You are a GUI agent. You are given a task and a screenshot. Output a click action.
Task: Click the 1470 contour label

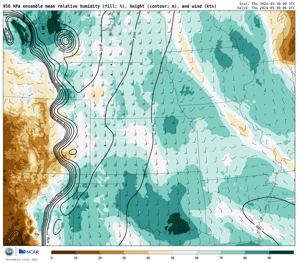coord(101,48)
